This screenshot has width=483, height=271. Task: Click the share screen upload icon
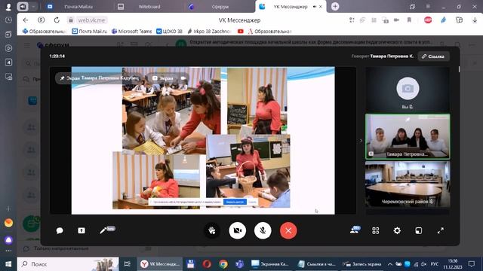coord(82,230)
